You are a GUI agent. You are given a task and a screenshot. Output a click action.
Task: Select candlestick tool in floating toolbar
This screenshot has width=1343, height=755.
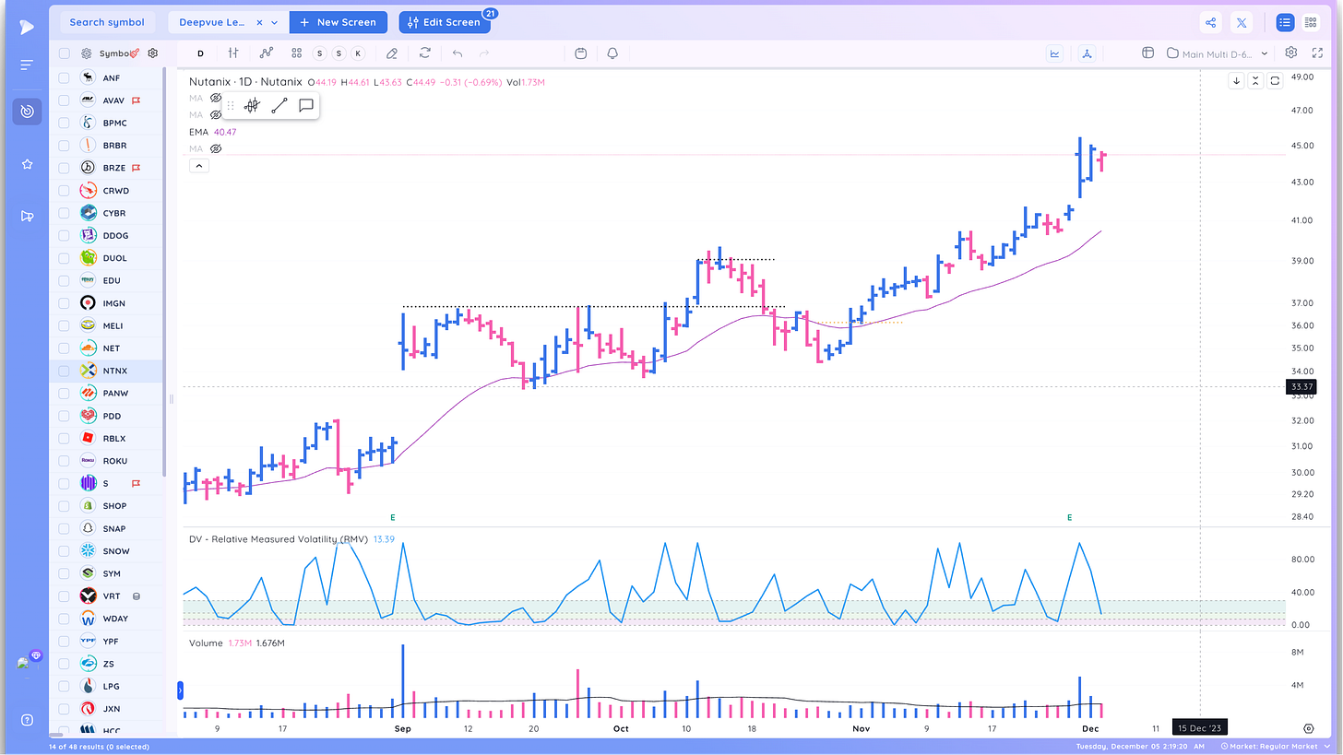tap(252, 106)
